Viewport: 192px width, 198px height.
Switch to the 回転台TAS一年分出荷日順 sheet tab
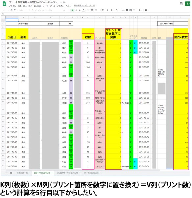tap(68, 173)
